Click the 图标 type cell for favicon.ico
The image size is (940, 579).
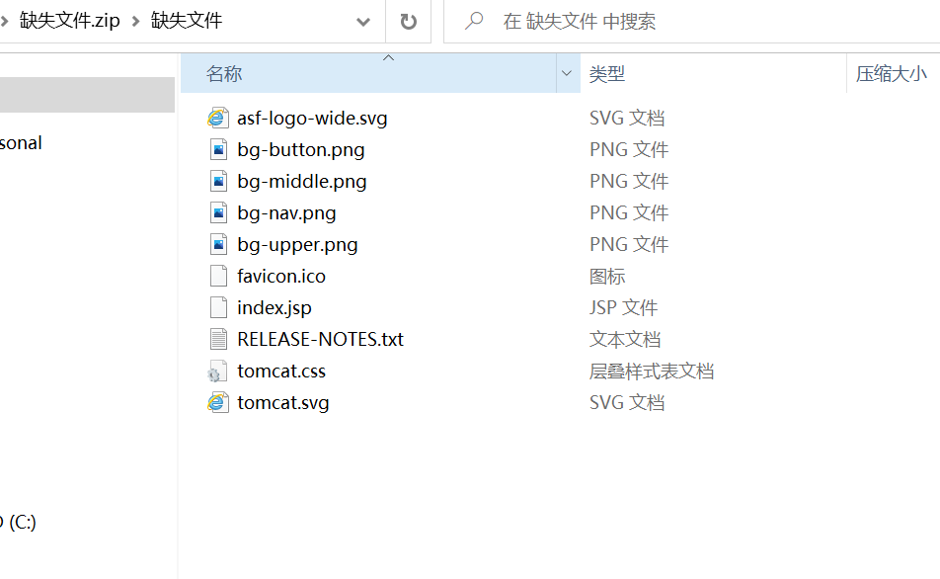click(x=607, y=276)
